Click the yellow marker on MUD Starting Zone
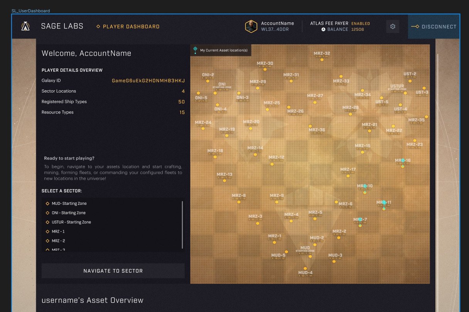This screenshot has width=469, height=312. click(310, 256)
